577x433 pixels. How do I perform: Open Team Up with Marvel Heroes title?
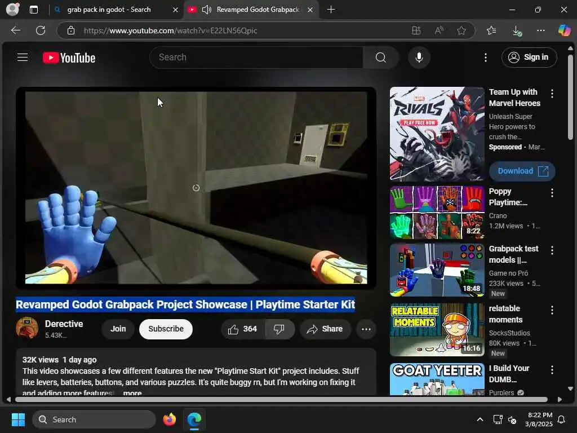514,98
